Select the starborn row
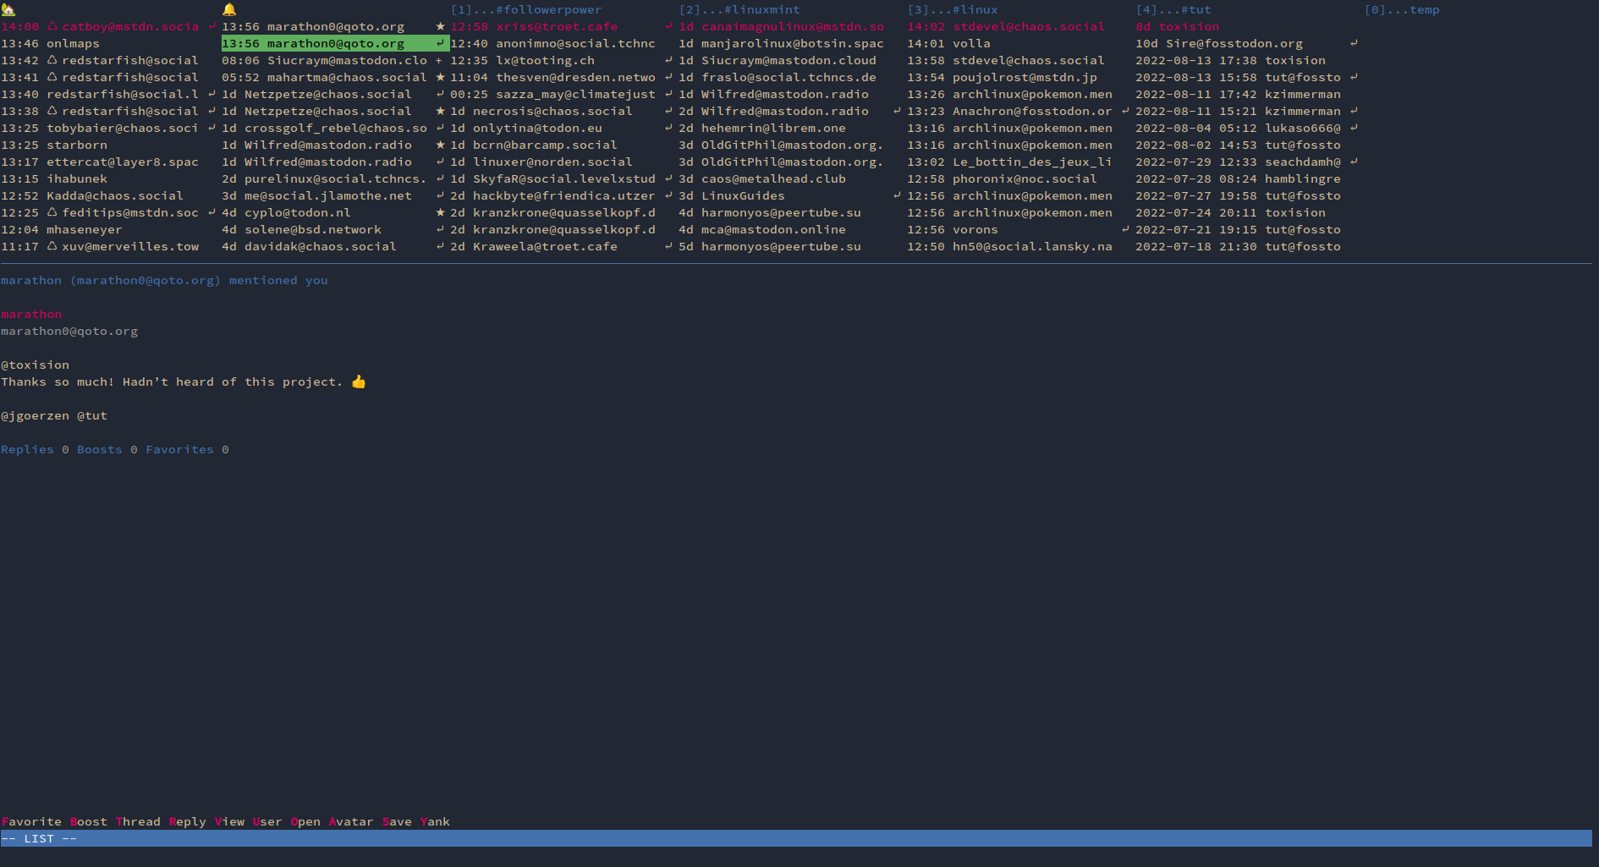This screenshot has width=1599, height=867. click(110, 145)
